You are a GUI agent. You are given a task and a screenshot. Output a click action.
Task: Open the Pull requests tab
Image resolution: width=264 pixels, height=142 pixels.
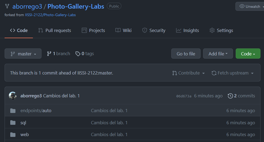54,30
